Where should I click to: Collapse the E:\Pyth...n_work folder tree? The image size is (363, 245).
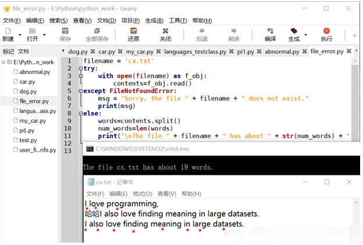(3, 62)
